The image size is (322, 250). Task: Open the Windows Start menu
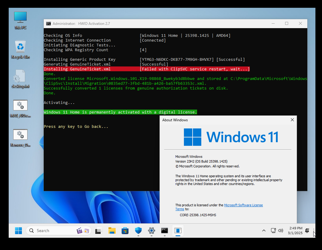[18, 231]
